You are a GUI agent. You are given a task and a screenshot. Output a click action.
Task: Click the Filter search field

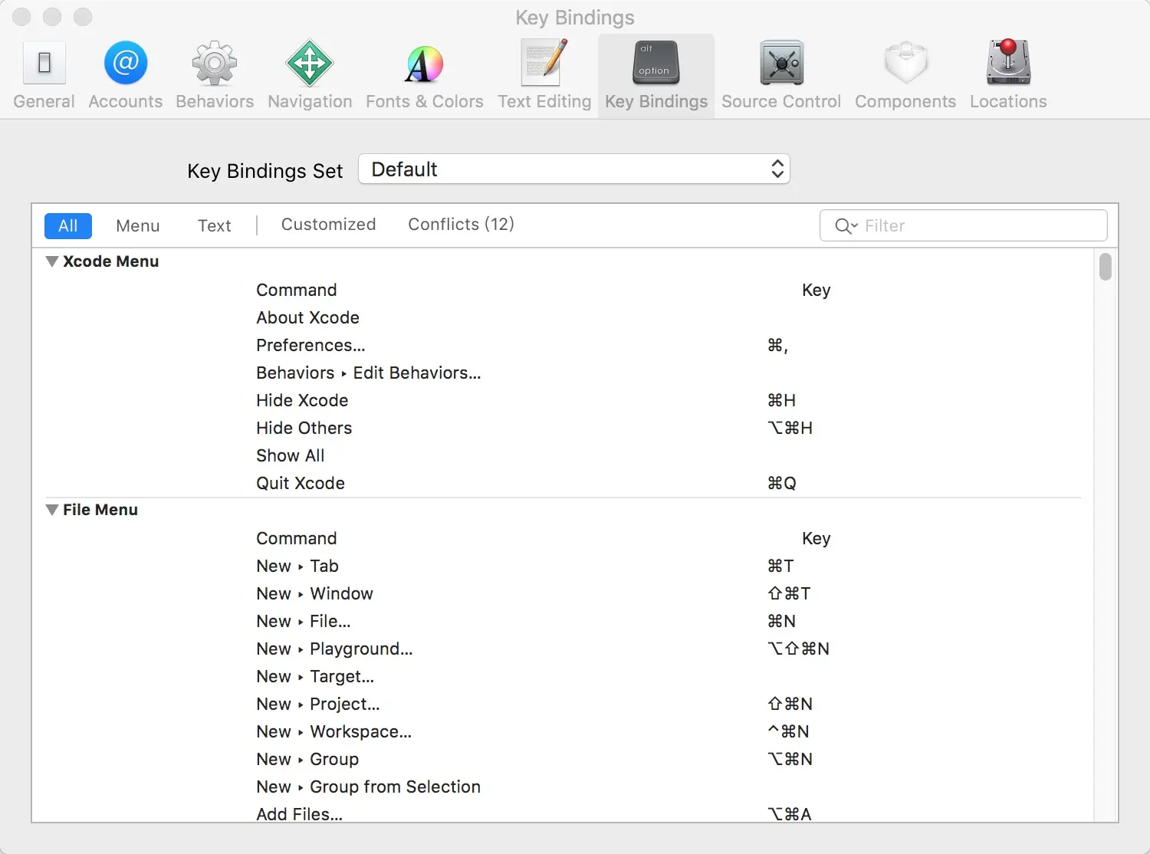pyautogui.click(x=964, y=225)
